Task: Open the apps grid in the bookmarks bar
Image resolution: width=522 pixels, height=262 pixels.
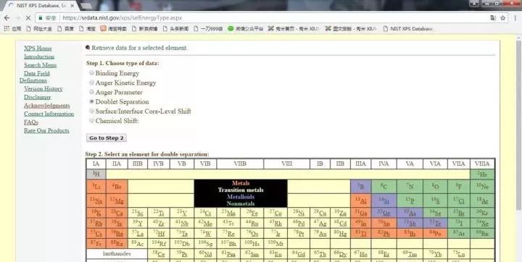Action: pos(7,29)
